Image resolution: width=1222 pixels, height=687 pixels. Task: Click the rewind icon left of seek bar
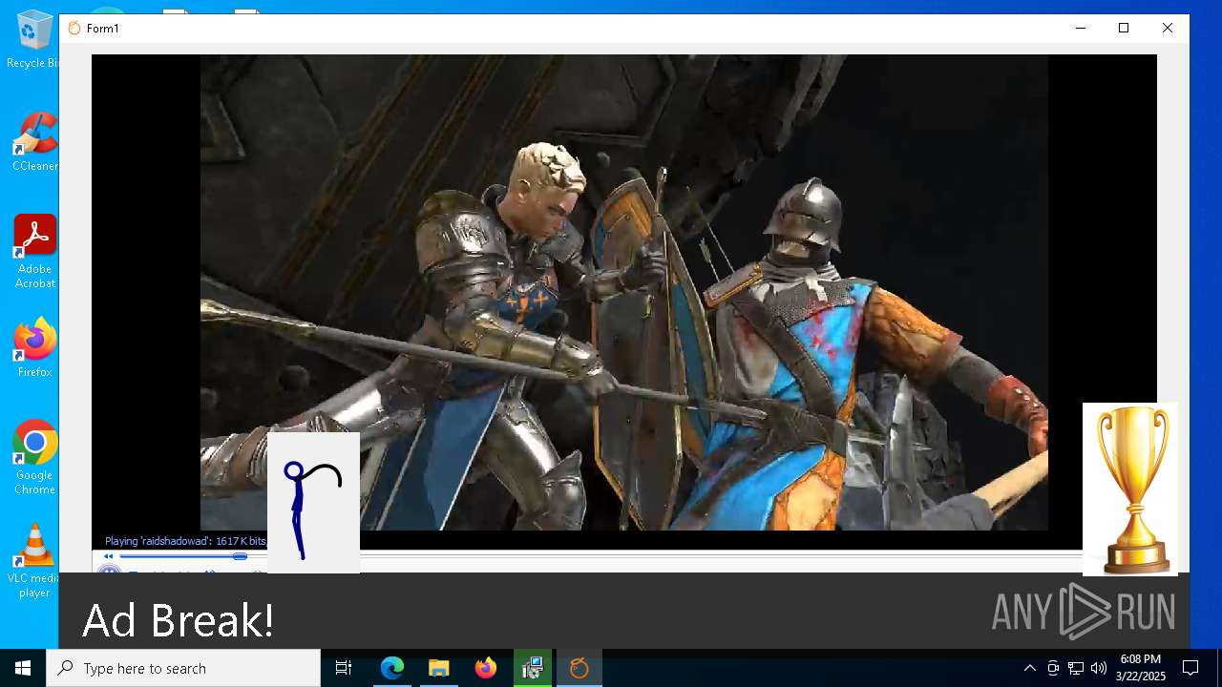pyautogui.click(x=109, y=556)
